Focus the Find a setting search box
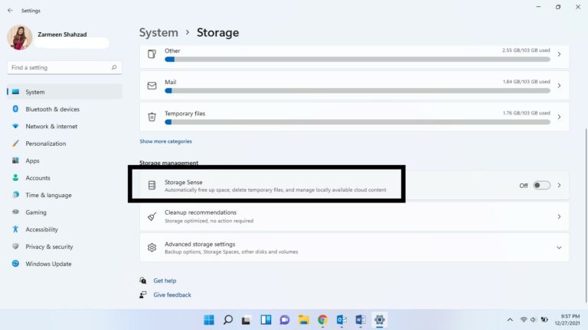Viewport: 588px width, 330px height. pos(64,67)
